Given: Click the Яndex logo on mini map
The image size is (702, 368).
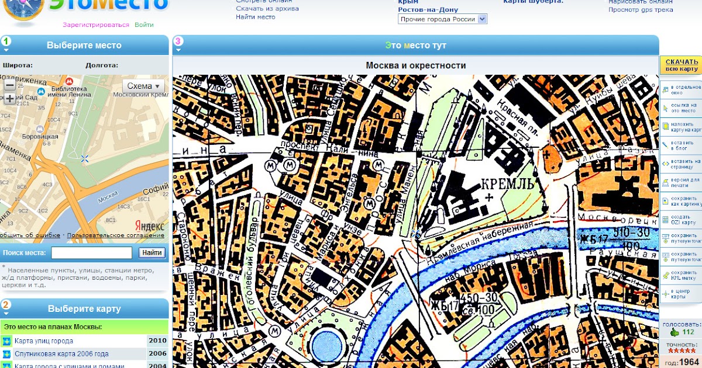Looking at the screenshot, I should (x=150, y=225).
